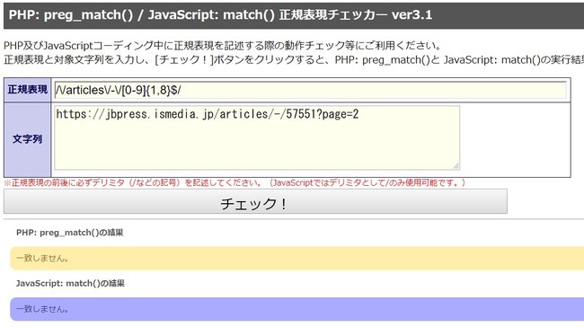
Task: Click the 正規表現 label cell
Action: (28, 90)
